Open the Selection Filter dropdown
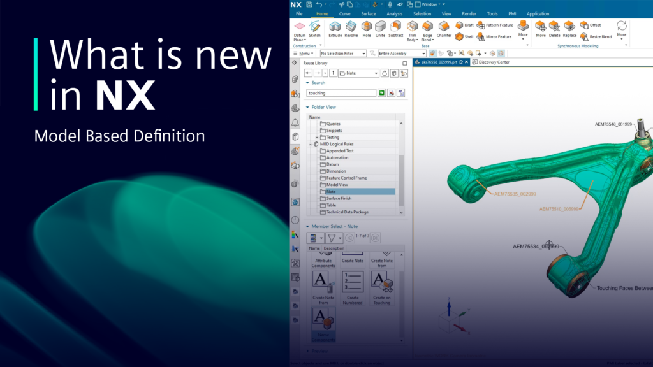Viewport: 653px width, 367px height. pos(365,53)
